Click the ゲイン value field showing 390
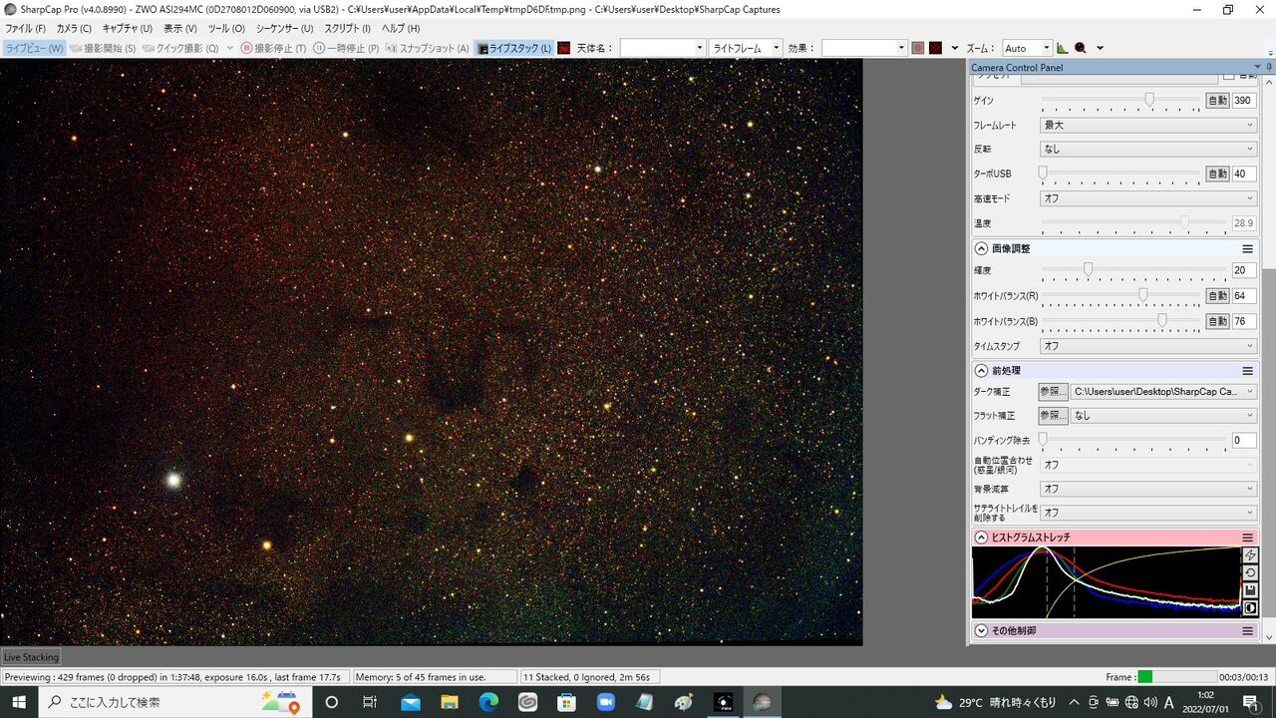The height and width of the screenshot is (718, 1276). coord(1244,101)
